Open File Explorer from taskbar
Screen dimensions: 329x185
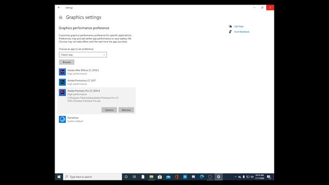151,177
